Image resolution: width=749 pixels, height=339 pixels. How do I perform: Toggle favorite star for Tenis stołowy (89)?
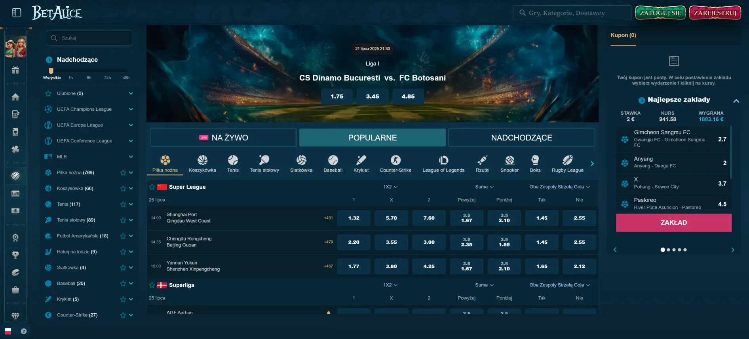[x=123, y=220]
